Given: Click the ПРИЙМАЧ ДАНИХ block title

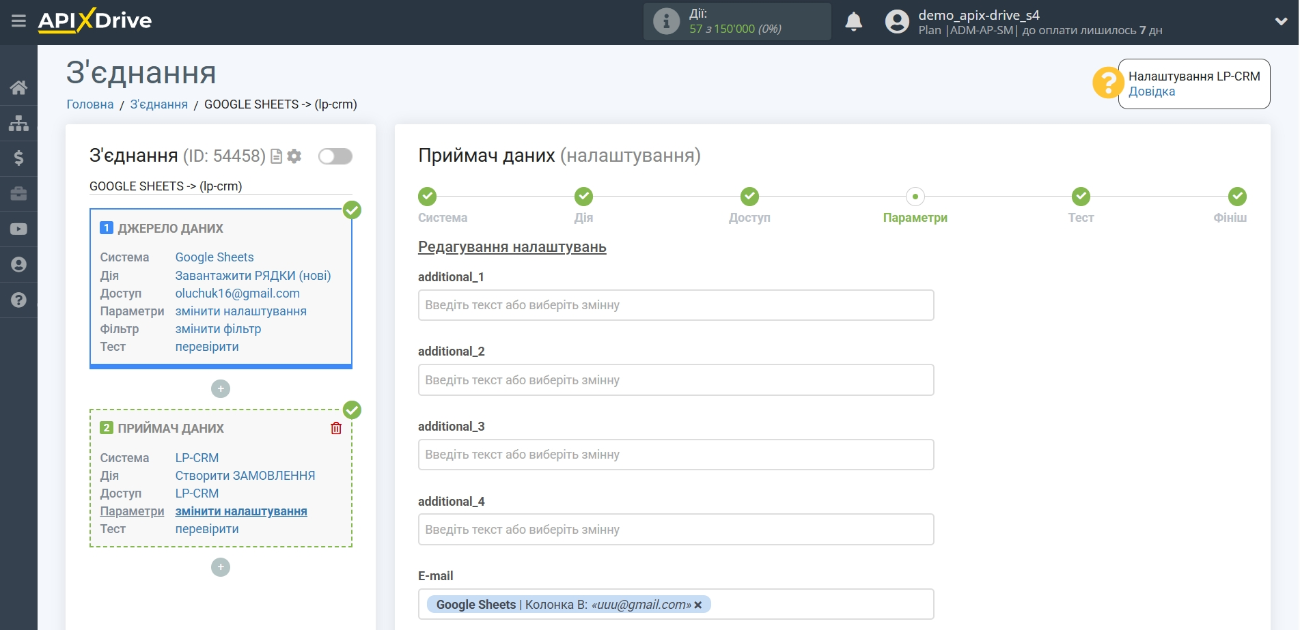Looking at the screenshot, I should 171,429.
